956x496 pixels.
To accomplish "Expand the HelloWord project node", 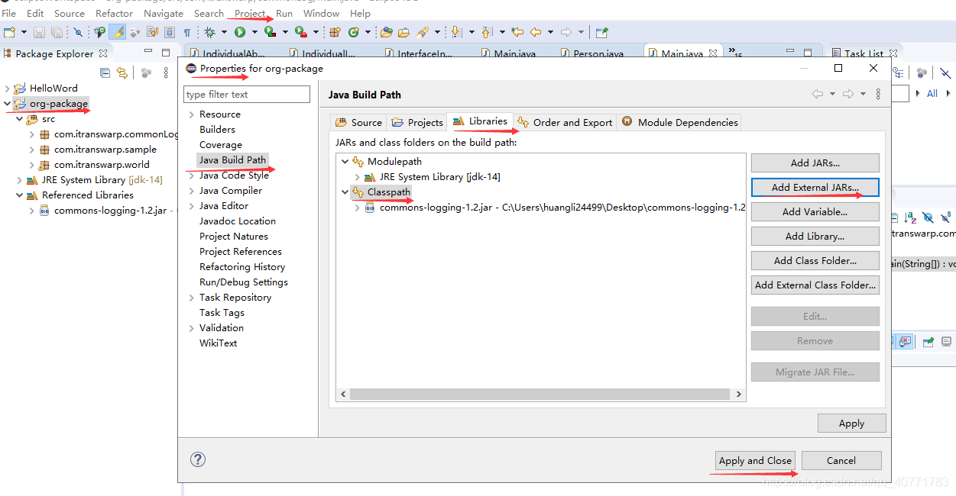I will coord(8,89).
